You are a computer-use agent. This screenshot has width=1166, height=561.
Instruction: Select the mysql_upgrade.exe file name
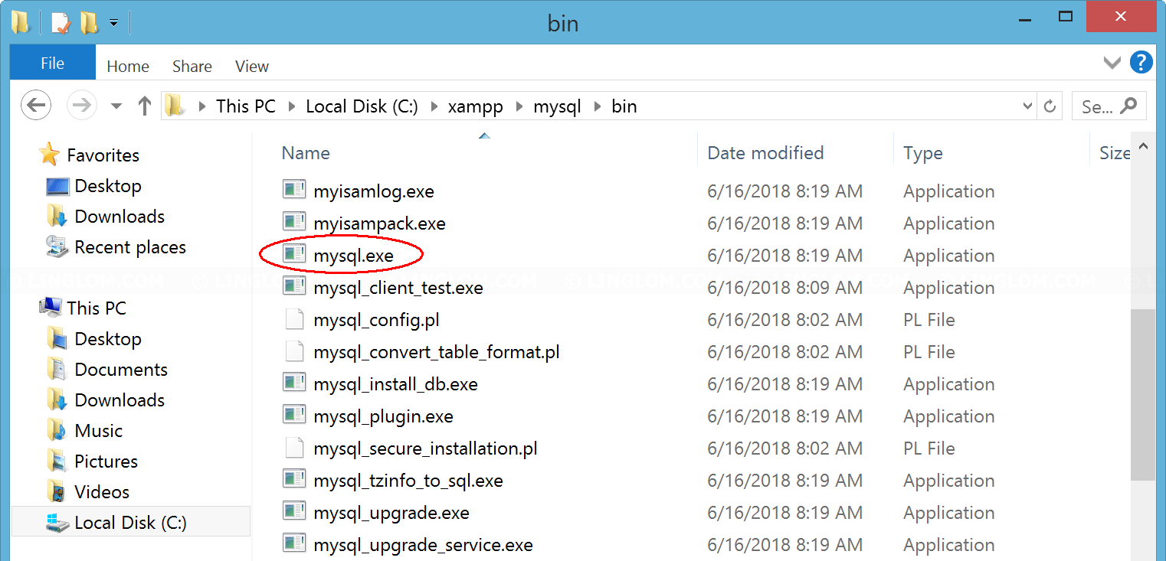coord(391,513)
